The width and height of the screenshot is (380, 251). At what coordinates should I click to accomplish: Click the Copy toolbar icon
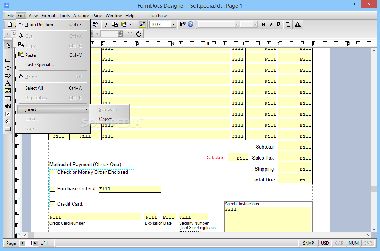tap(115, 24)
